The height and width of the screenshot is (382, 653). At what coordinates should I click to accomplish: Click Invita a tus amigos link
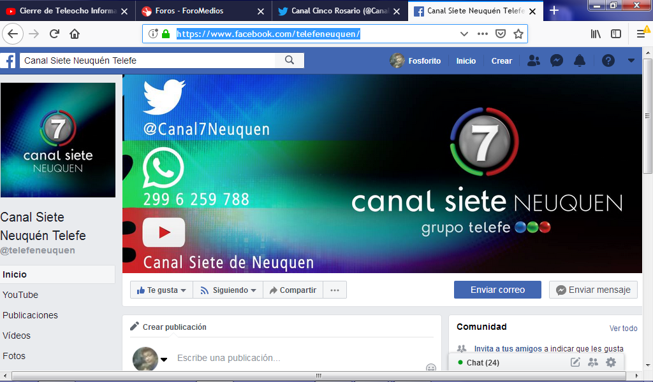(508, 349)
